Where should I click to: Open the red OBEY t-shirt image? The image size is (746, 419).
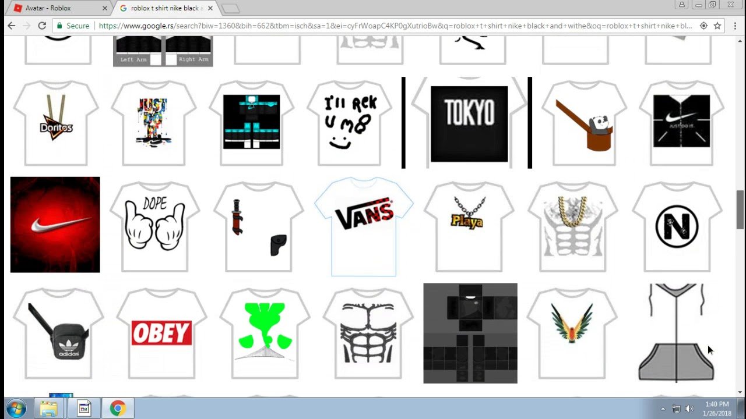(x=161, y=333)
